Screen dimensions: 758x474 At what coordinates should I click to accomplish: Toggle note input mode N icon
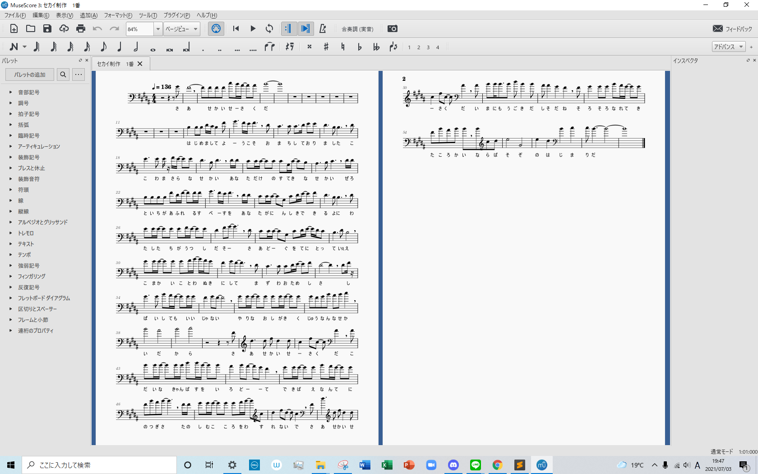(14, 46)
